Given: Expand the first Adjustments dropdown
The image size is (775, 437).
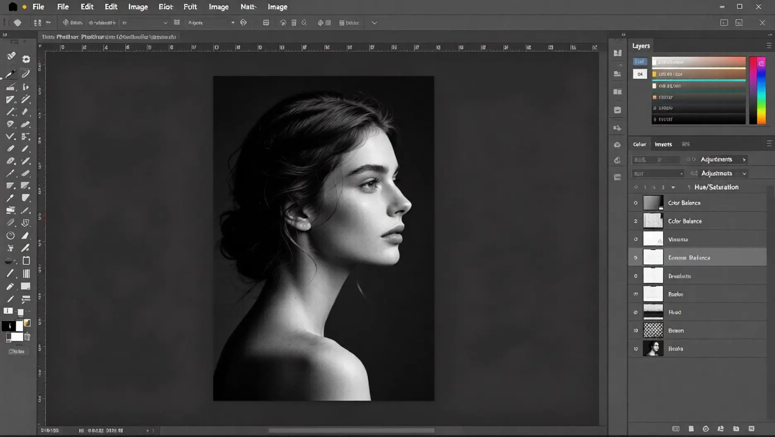Looking at the screenshot, I should coord(744,160).
